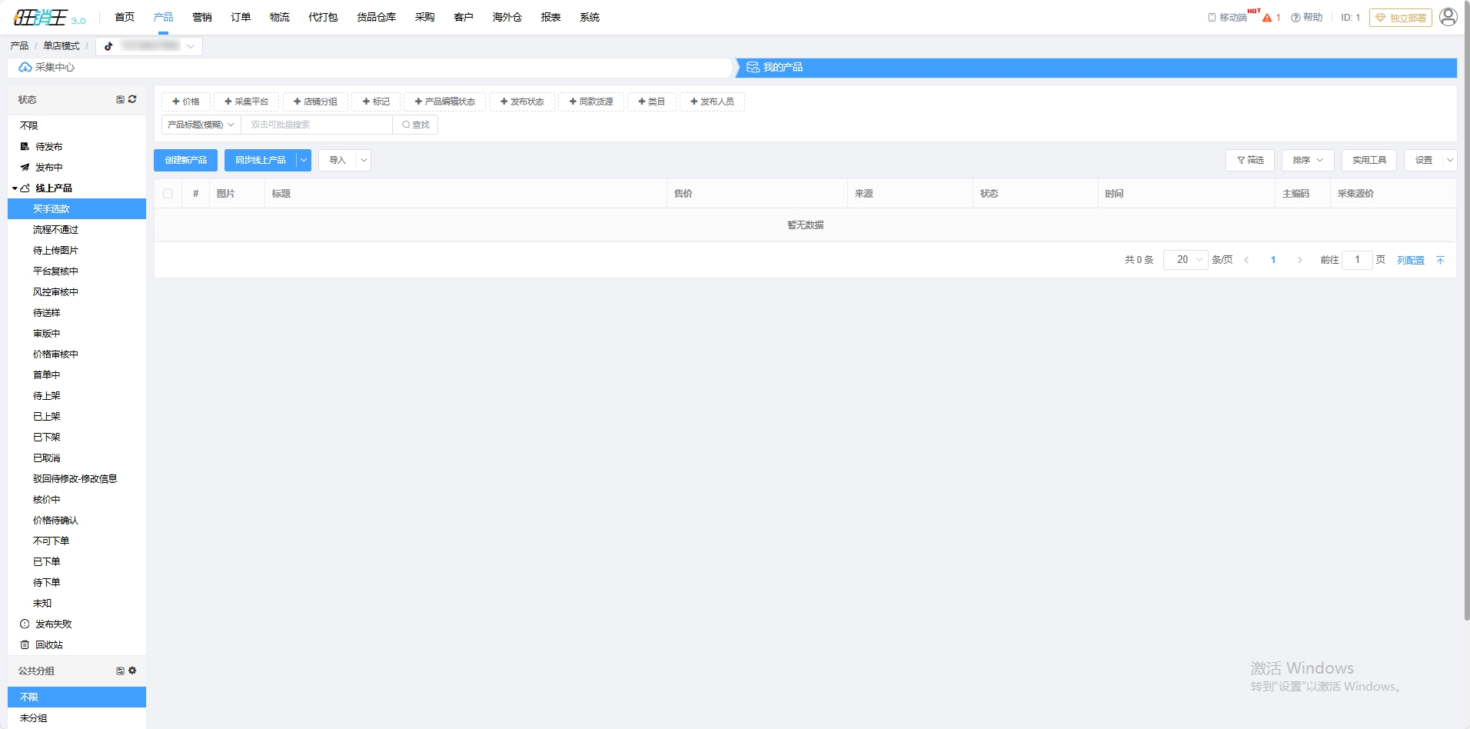Select 已上架 in the status tree
Viewport: 1470px width, 729px height.
pos(46,417)
